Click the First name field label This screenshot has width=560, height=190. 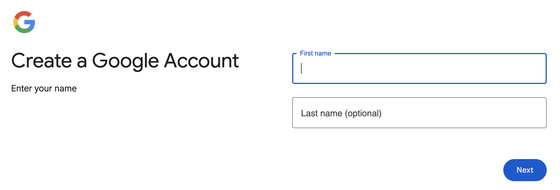(316, 53)
